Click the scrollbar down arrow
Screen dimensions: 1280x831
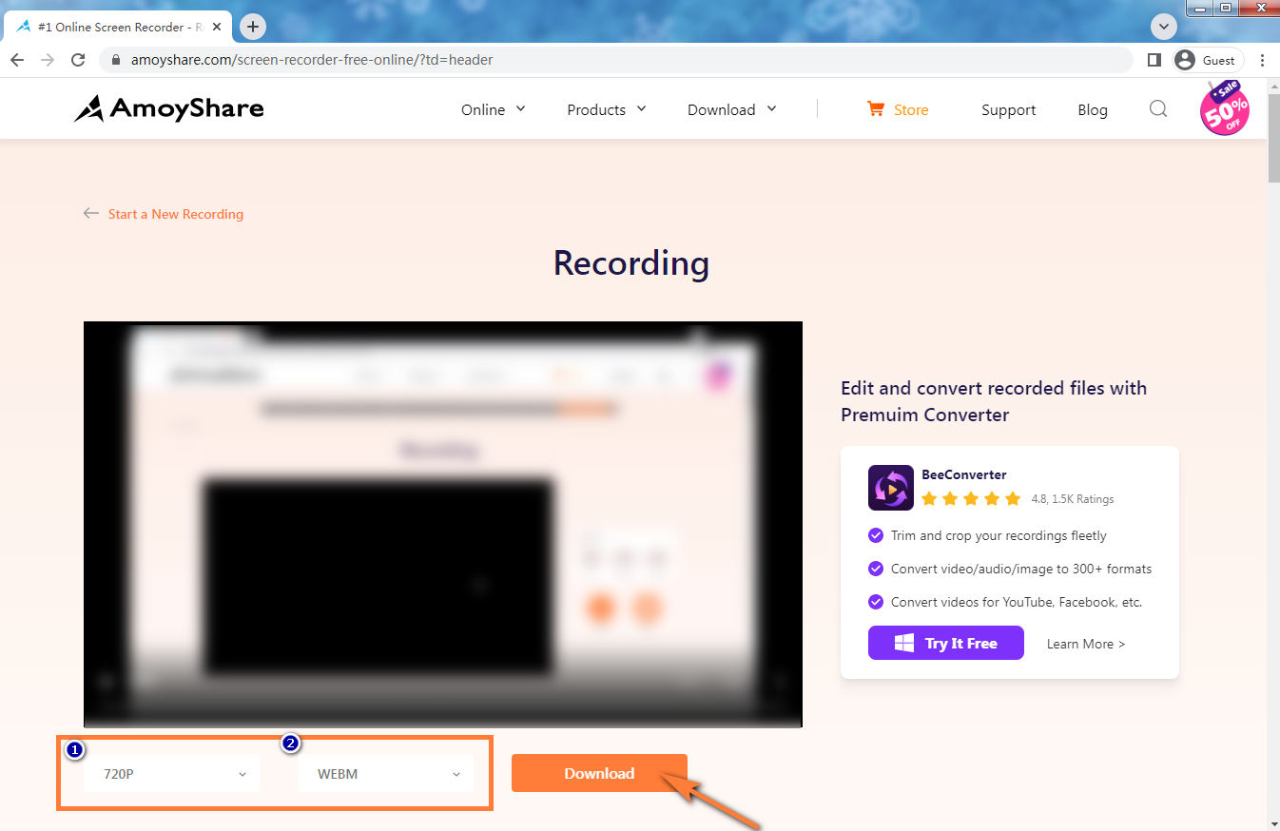1273,823
